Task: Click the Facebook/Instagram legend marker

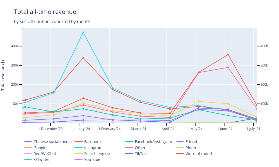Action: [129, 142]
